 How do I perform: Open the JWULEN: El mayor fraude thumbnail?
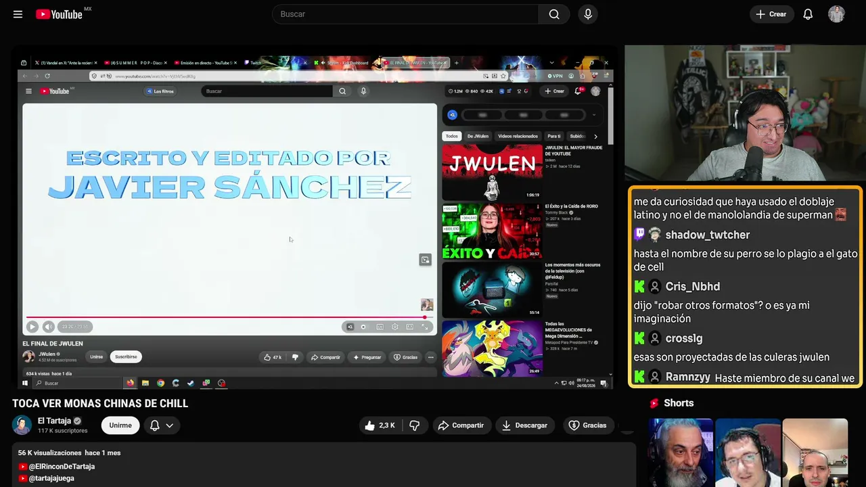pos(492,172)
